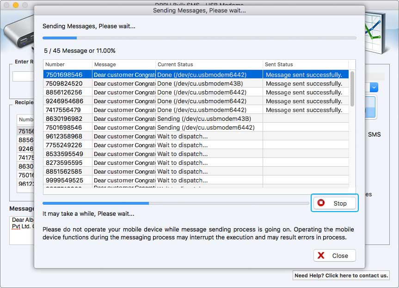Stop the message sending process
Image resolution: width=399 pixels, height=288 pixels.
pyautogui.click(x=334, y=203)
